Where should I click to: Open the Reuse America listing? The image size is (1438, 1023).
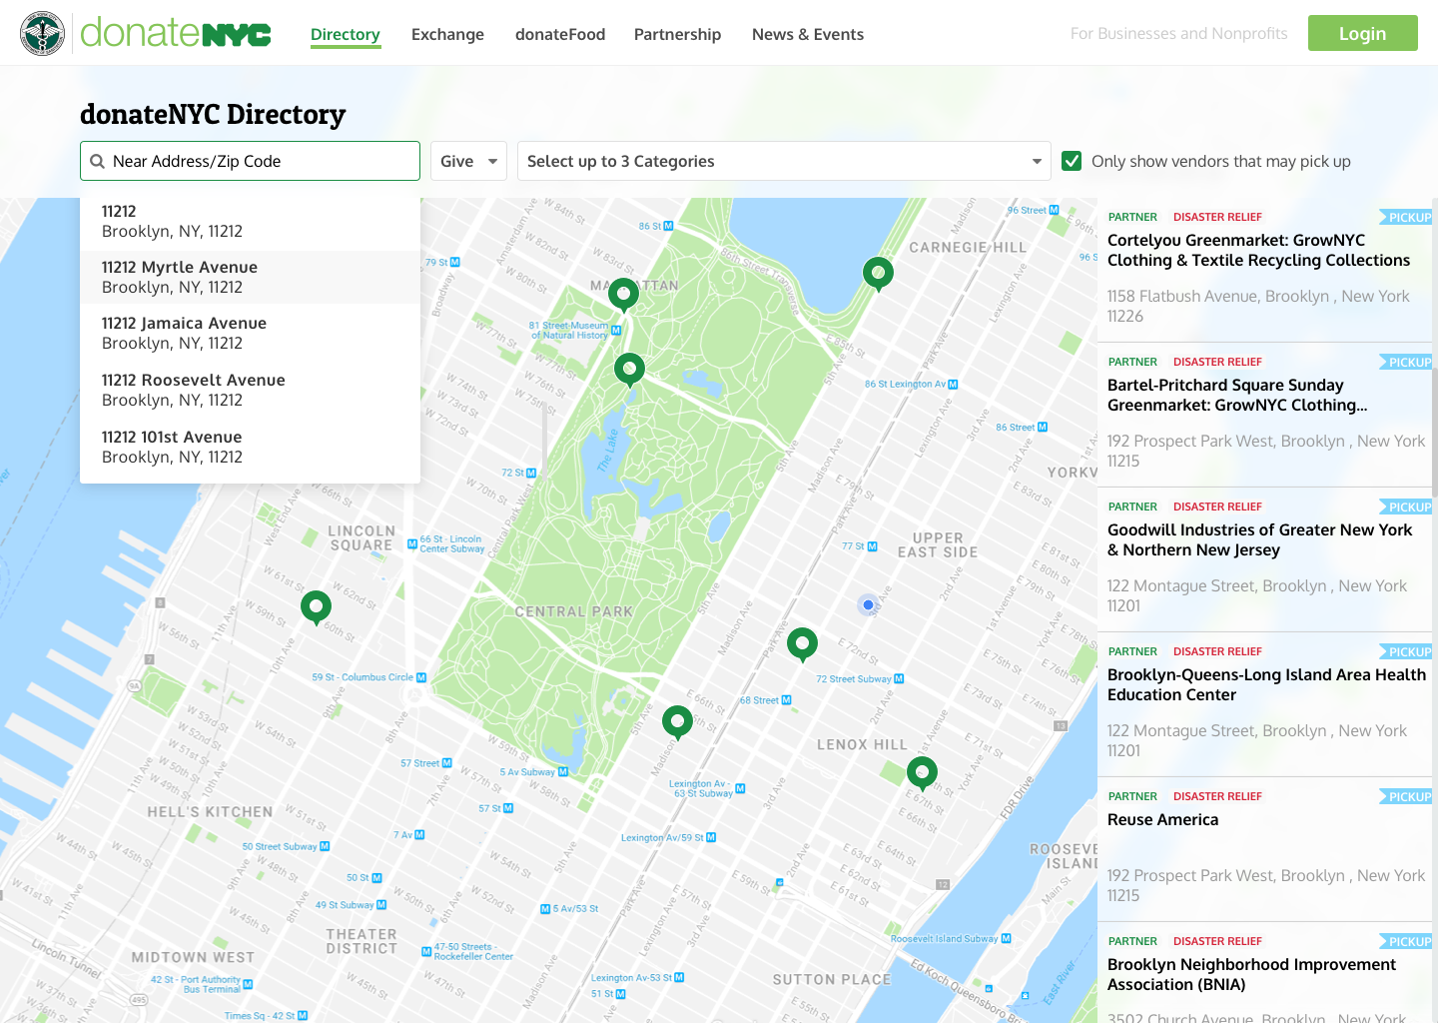1163,819
